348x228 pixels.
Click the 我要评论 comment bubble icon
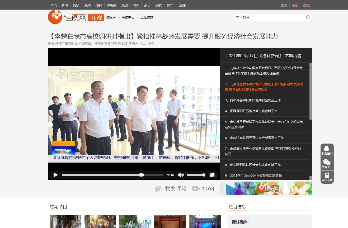[158, 189]
